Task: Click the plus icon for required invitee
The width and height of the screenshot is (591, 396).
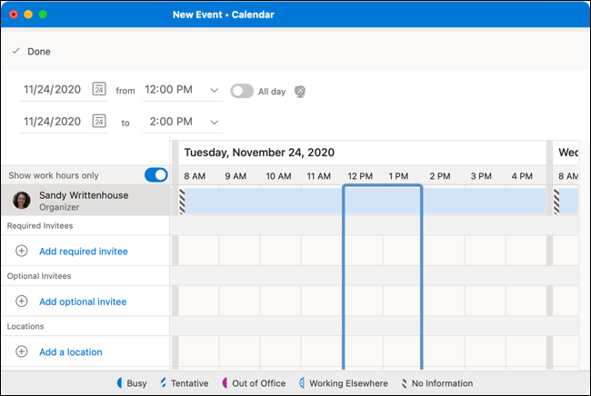Action: pos(22,251)
